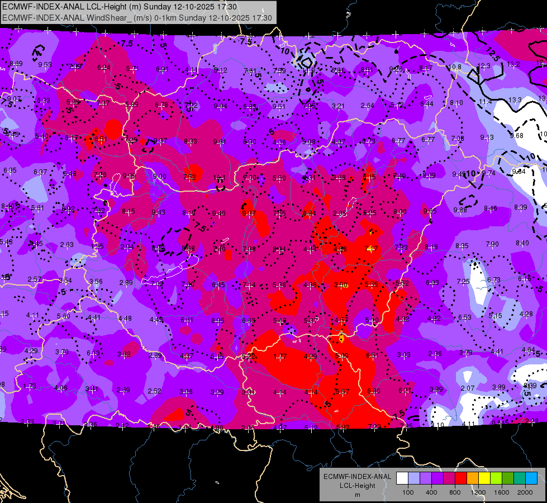Screen dimensions: 547x503
Task: Click the magenta legend swatch left of 800
Action: tap(449, 478)
